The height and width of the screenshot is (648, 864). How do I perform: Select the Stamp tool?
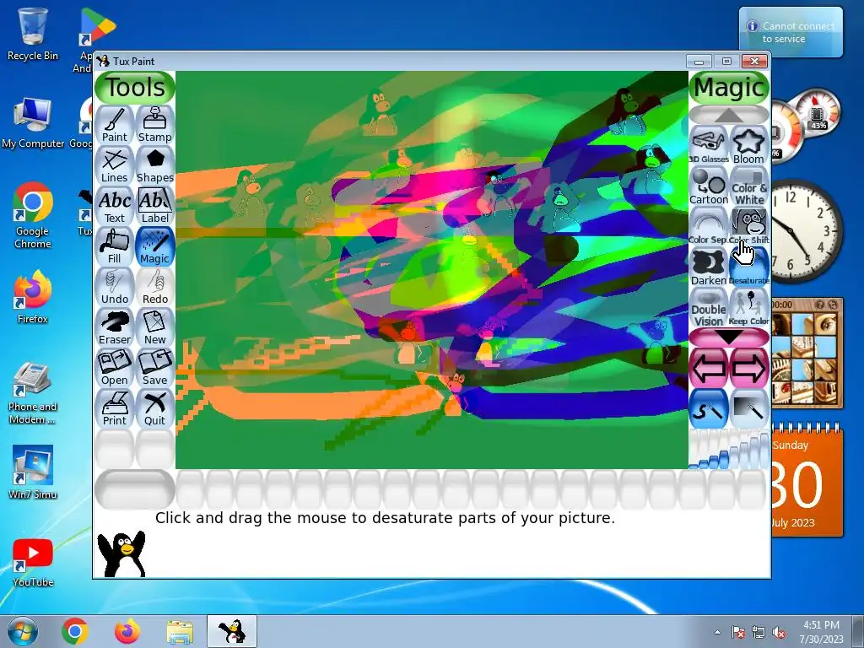(x=155, y=125)
